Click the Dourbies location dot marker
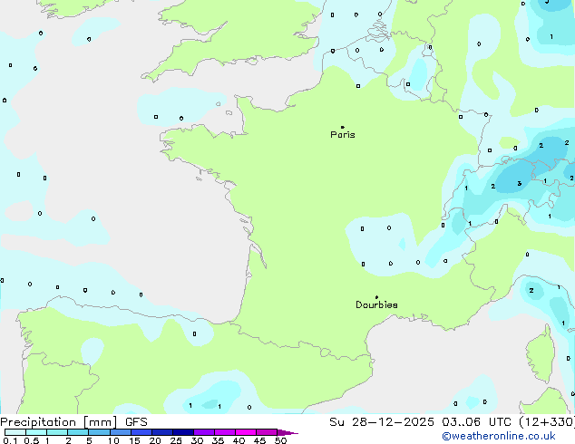This screenshot has height=444, width=575. [x=376, y=297]
